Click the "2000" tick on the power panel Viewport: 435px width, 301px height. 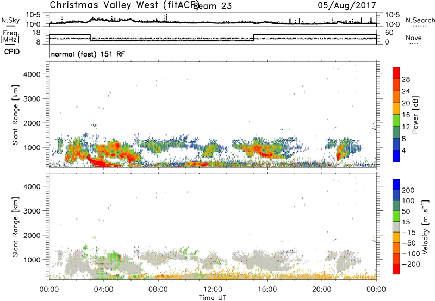pyautogui.click(x=33, y=123)
